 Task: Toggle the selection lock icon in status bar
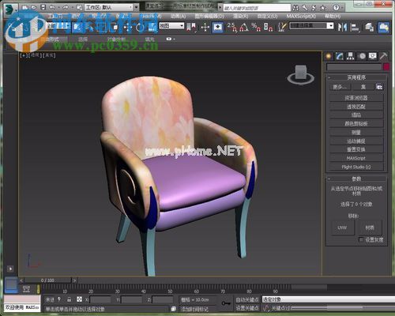click(x=69, y=299)
